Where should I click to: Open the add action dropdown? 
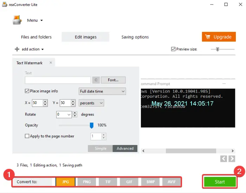pyautogui.click(x=29, y=49)
